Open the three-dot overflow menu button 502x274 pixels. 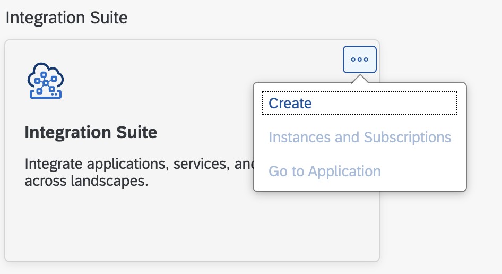360,59
